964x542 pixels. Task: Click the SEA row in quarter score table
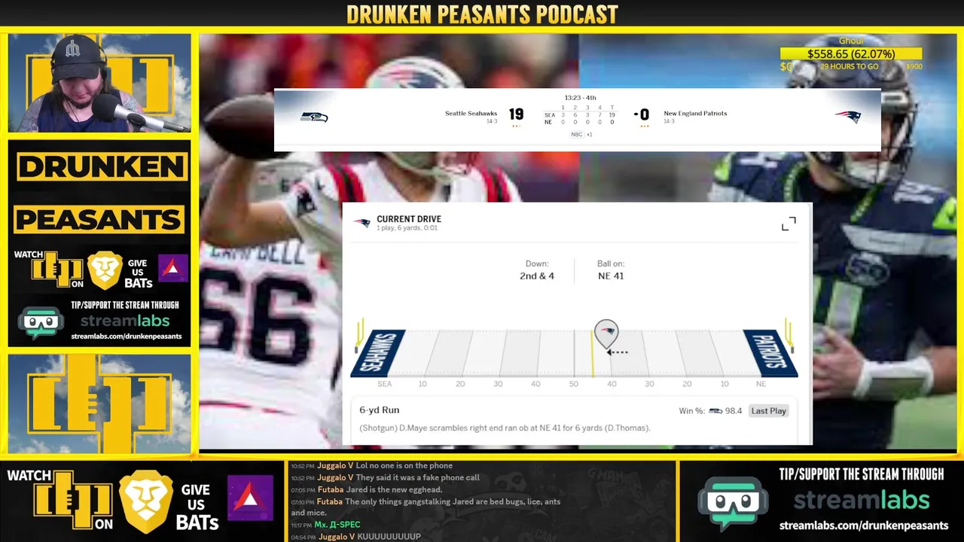tap(580, 115)
